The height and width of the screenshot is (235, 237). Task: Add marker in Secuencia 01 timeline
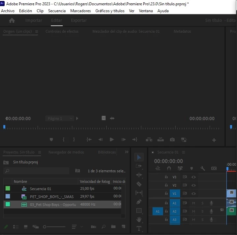[x=191, y=168]
